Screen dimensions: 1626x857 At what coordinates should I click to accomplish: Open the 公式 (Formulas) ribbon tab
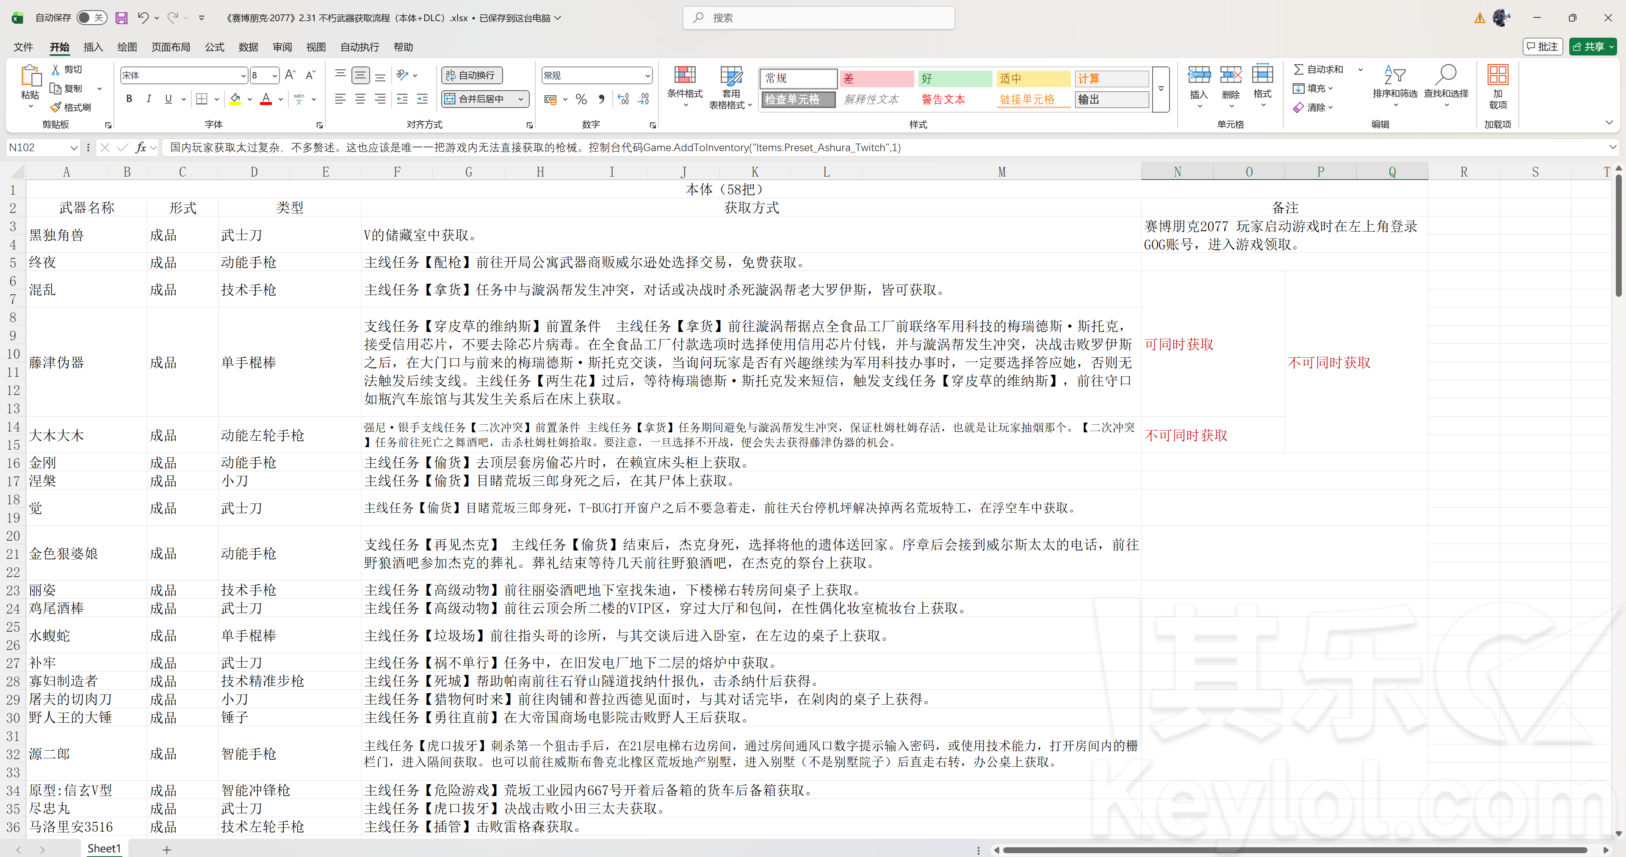(x=214, y=47)
